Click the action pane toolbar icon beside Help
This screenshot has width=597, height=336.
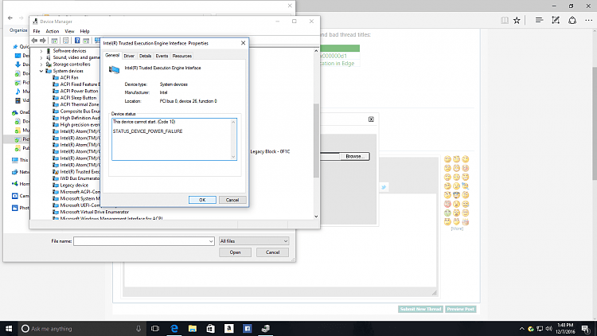pyautogui.click(x=86, y=41)
